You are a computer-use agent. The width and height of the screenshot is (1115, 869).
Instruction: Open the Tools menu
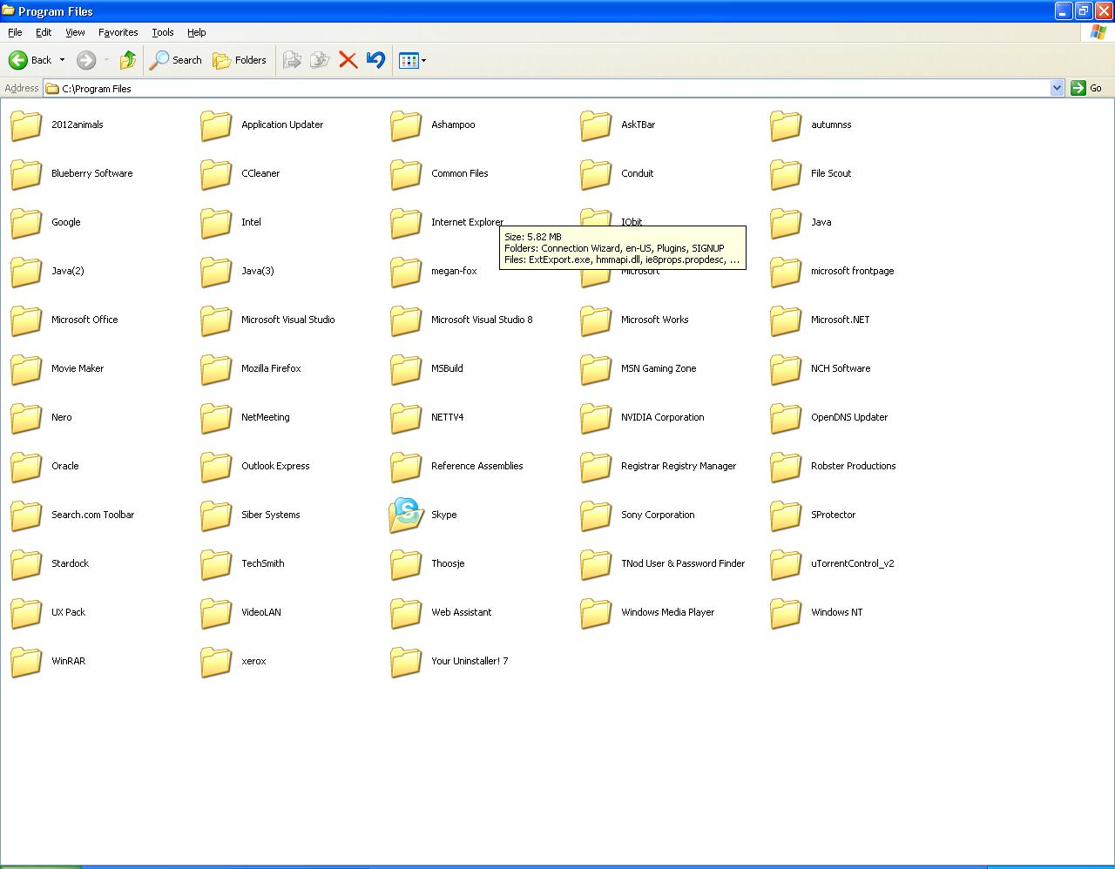coord(163,32)
